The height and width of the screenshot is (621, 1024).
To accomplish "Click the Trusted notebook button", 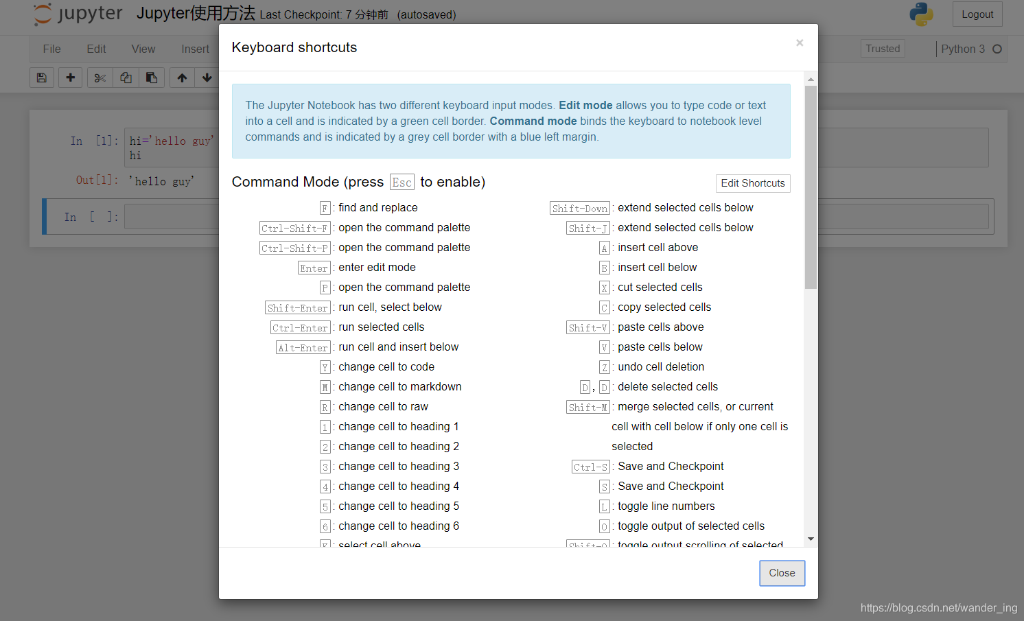I will [883, 49].
